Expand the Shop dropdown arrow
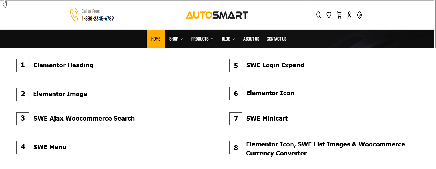 point(182,39)
